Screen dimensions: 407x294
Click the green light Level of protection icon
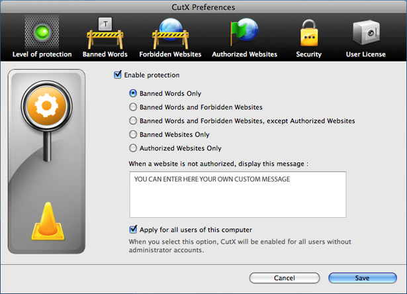tap(42, 32)
